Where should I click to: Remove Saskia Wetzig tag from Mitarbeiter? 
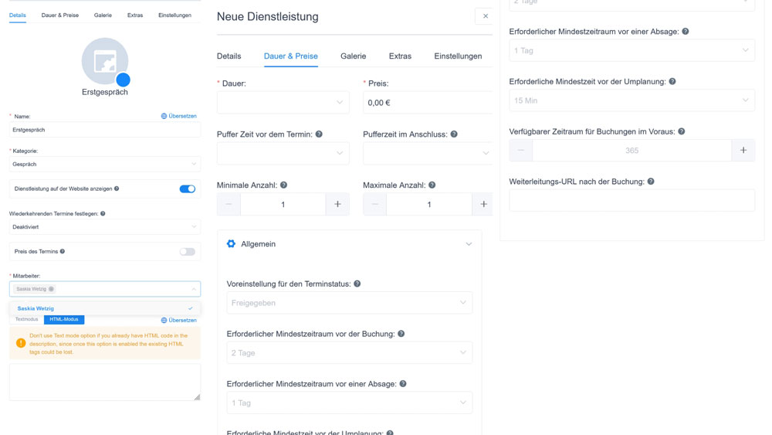51,289
